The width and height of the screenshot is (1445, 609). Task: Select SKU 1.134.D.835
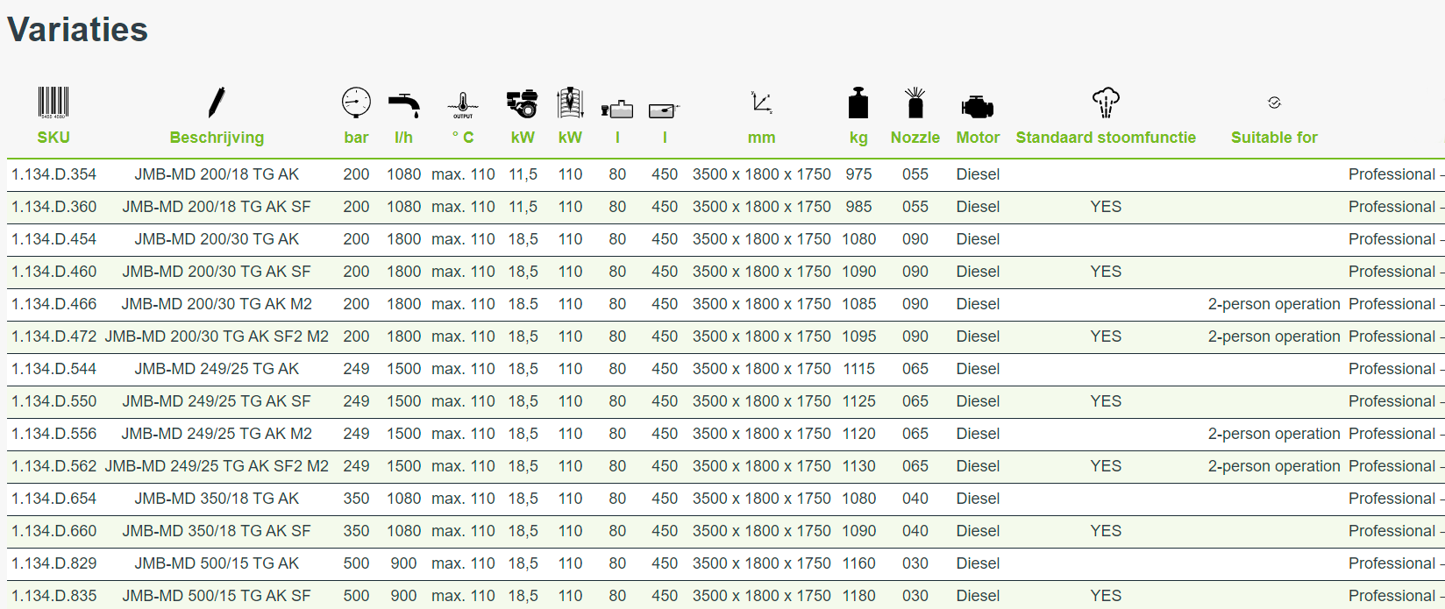point(53,596)
